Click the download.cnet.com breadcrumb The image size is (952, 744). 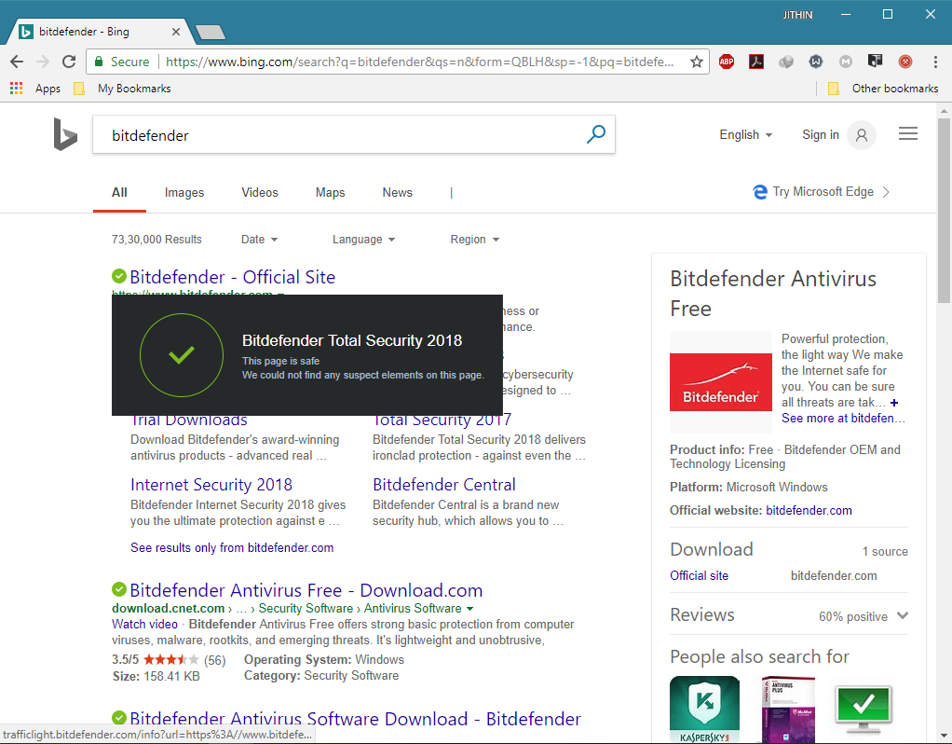pyautogui.click(x=169, y=609)
